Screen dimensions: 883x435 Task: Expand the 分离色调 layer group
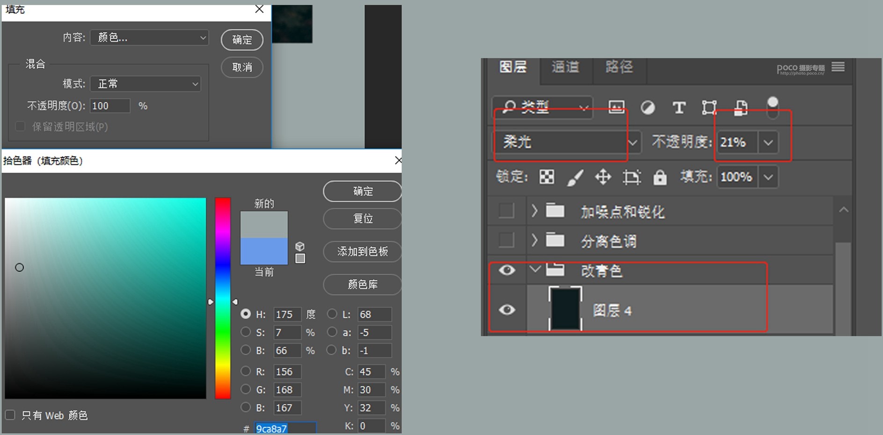(x=534, y=241)
